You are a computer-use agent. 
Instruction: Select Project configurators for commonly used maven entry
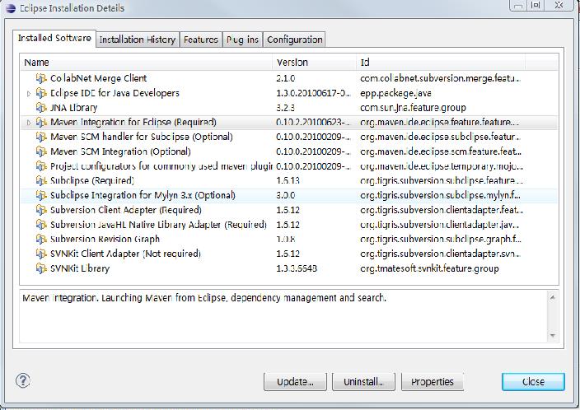pos(161,166)
